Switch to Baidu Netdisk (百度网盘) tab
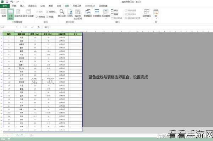 [103, 6]
